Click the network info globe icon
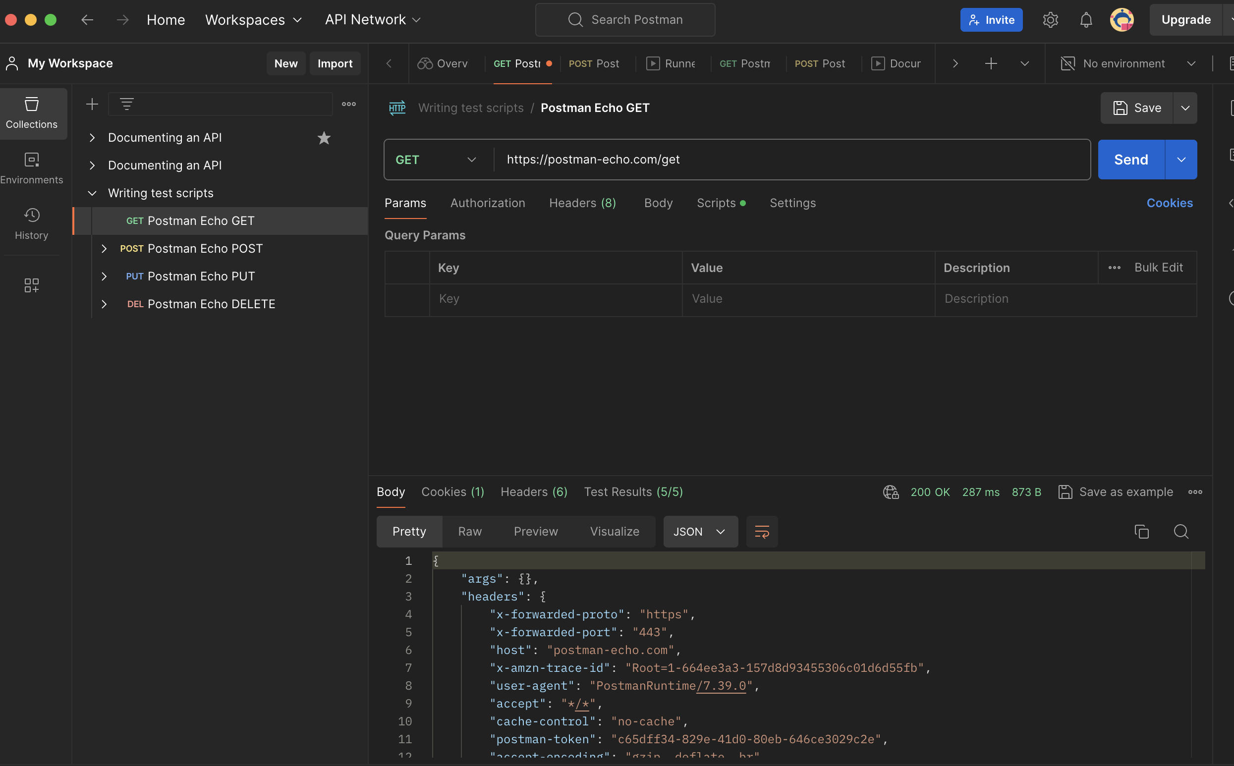Image resolution: width=1234 pixels, height=766 pixels. (x=891, y=492)
